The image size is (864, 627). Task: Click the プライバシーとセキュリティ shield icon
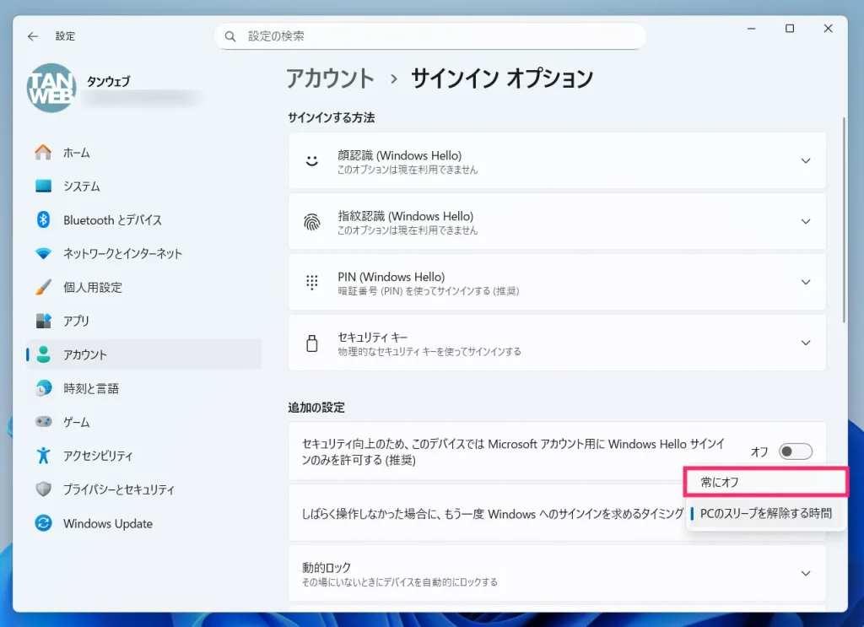tap(43, 489)
